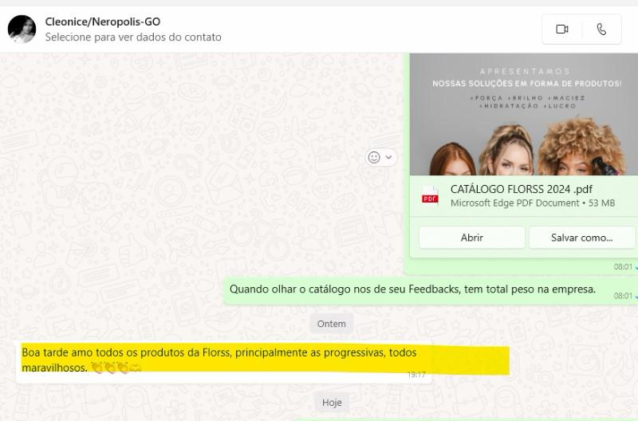
Task: Click the Hoje date separator
Action: 332,403
